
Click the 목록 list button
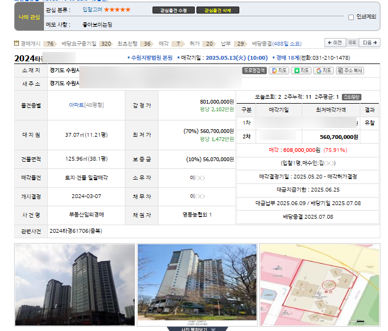tap(352, 43)
